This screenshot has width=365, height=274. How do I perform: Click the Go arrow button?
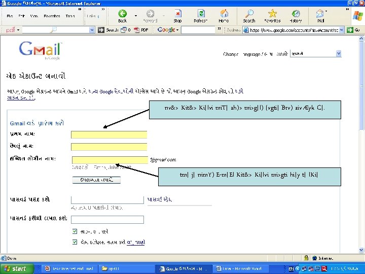tap(350, 30)
